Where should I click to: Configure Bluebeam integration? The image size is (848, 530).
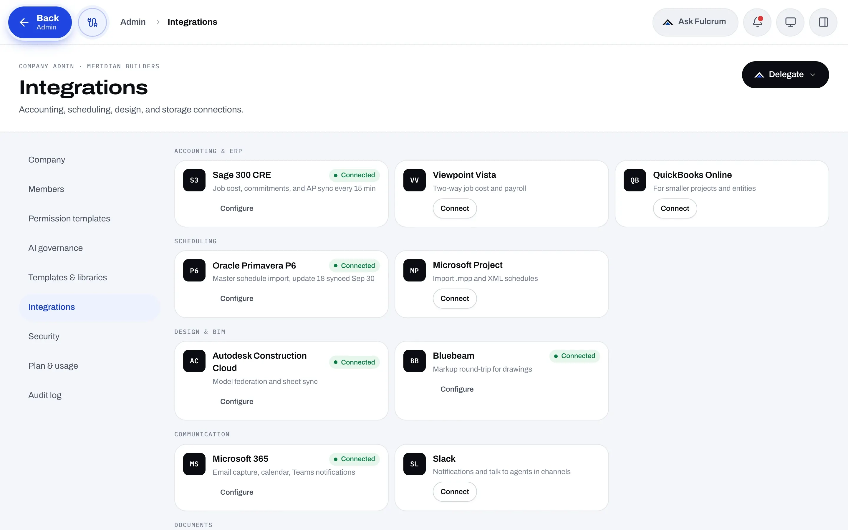pyautogui.click(x=457, y=389)
